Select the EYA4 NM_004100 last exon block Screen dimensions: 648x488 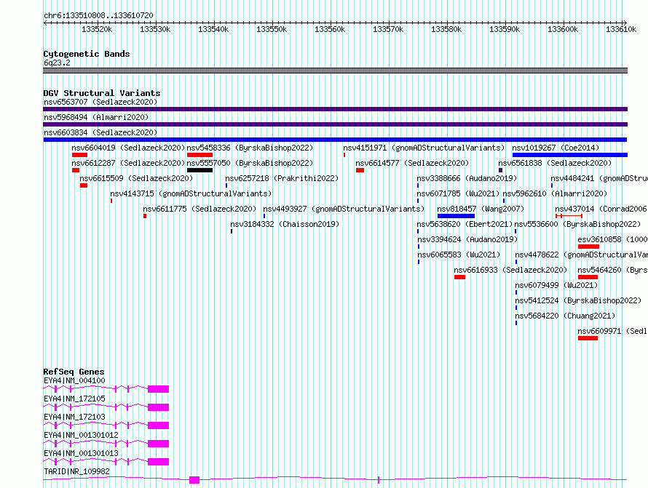click(x=158, y=389)
